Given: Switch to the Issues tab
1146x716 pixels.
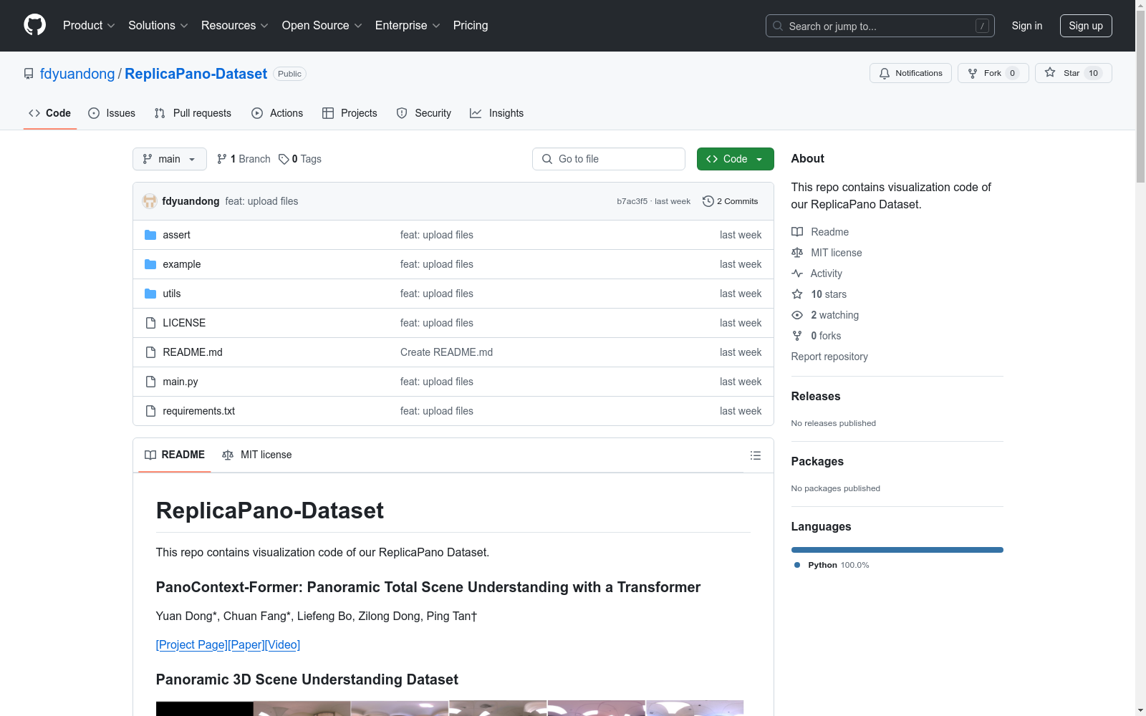Looking at the screenshot, I should (x=112, y=113).
